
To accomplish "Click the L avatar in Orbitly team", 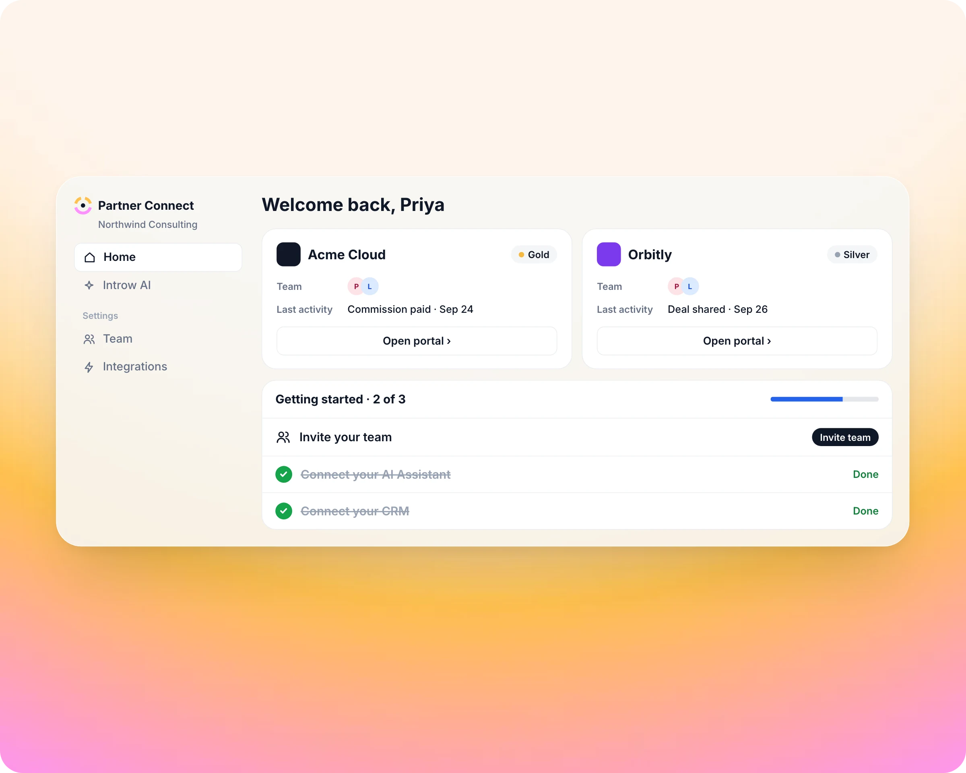I will point(690,286).
